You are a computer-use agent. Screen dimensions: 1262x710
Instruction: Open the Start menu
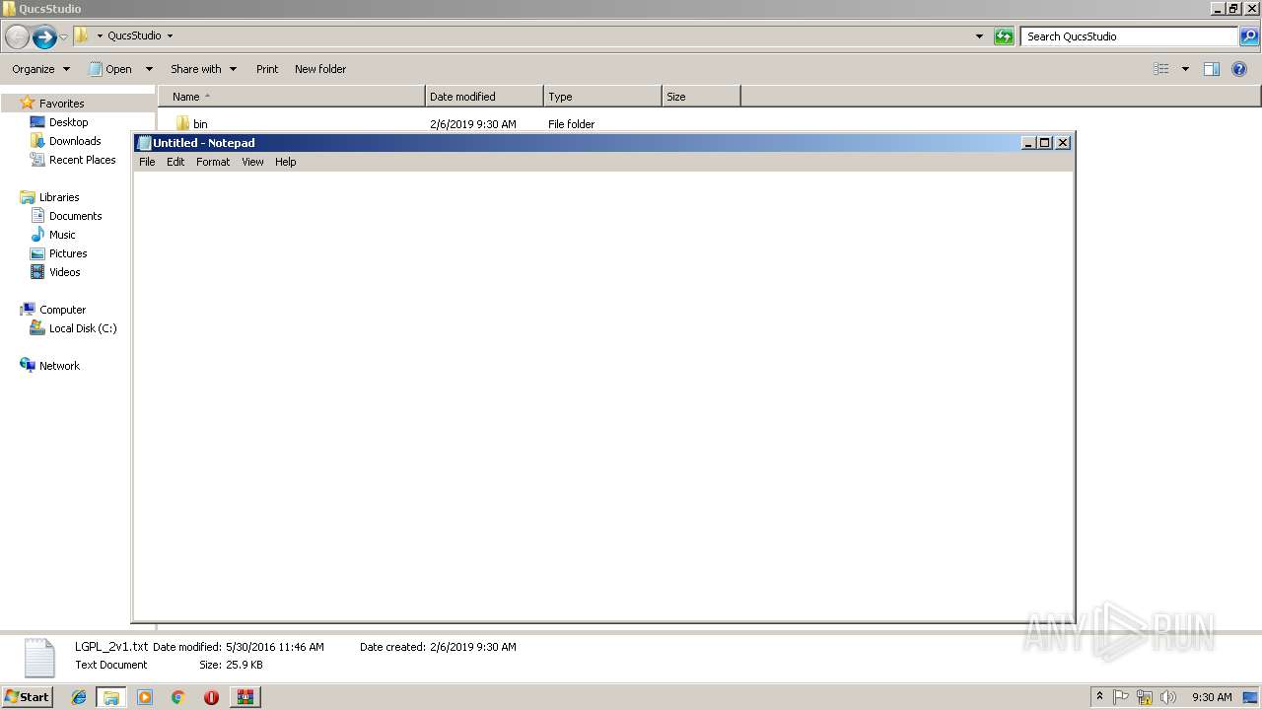28,697
